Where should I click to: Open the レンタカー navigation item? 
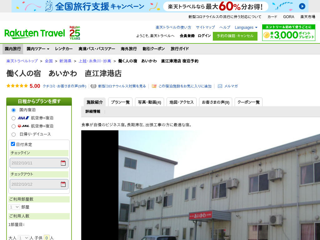[64, 49]
